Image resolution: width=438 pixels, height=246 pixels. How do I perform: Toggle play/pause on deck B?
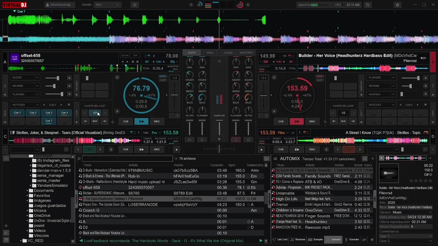point(297,121)
